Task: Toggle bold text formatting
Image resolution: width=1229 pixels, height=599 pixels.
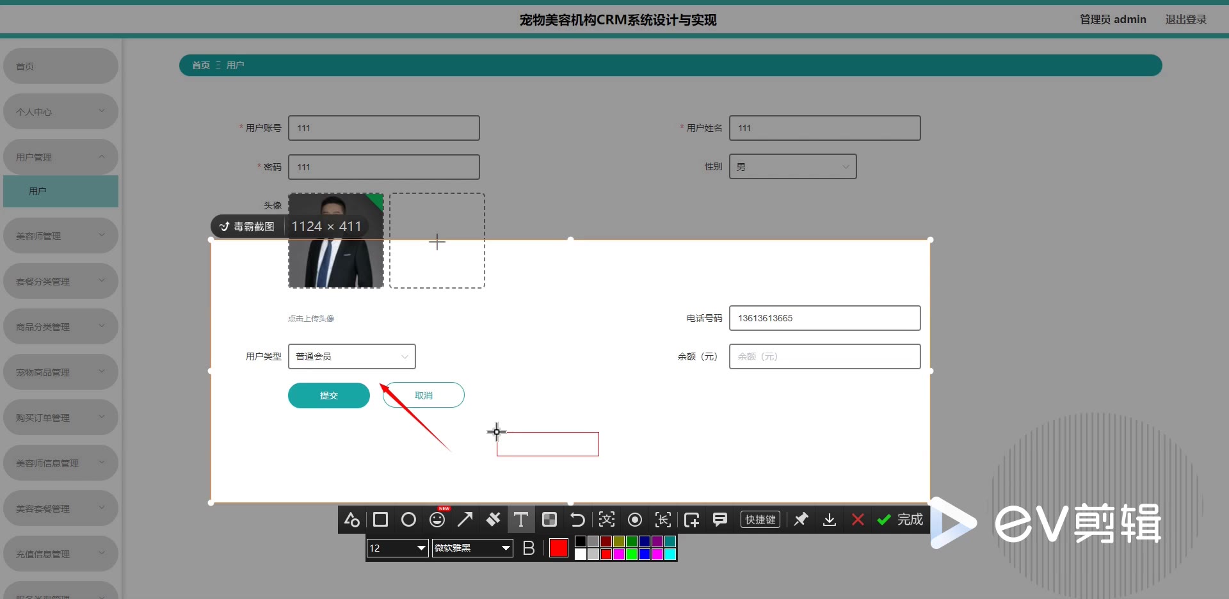Action: [529, 548]
